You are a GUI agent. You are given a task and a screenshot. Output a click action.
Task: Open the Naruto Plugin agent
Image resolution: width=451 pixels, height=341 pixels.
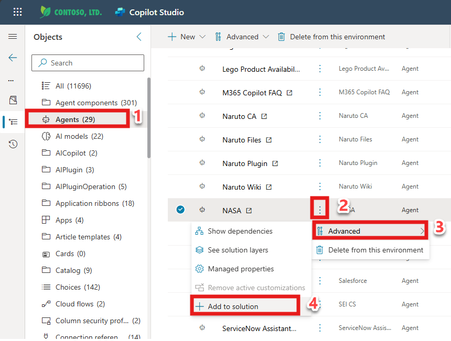pyautogui.click(x=245, y=163)
